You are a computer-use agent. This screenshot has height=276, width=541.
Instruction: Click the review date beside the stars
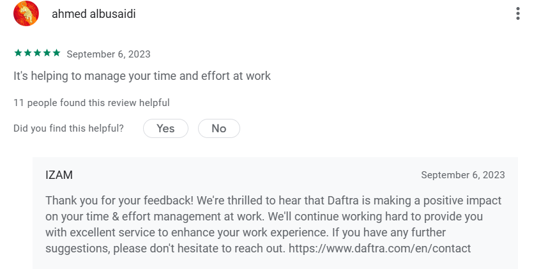pos(109,54)
